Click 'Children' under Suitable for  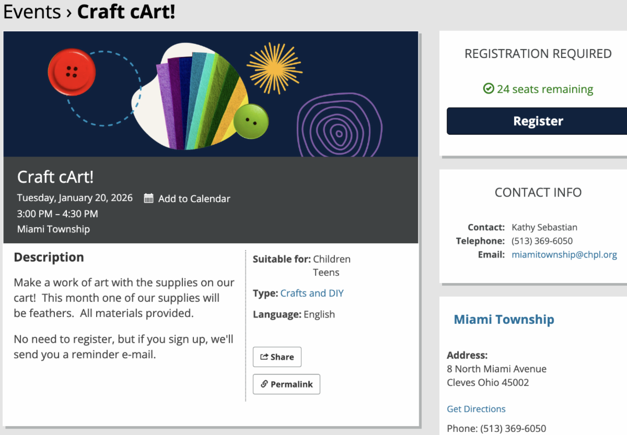pyautogui.click(x=332, y=259)
